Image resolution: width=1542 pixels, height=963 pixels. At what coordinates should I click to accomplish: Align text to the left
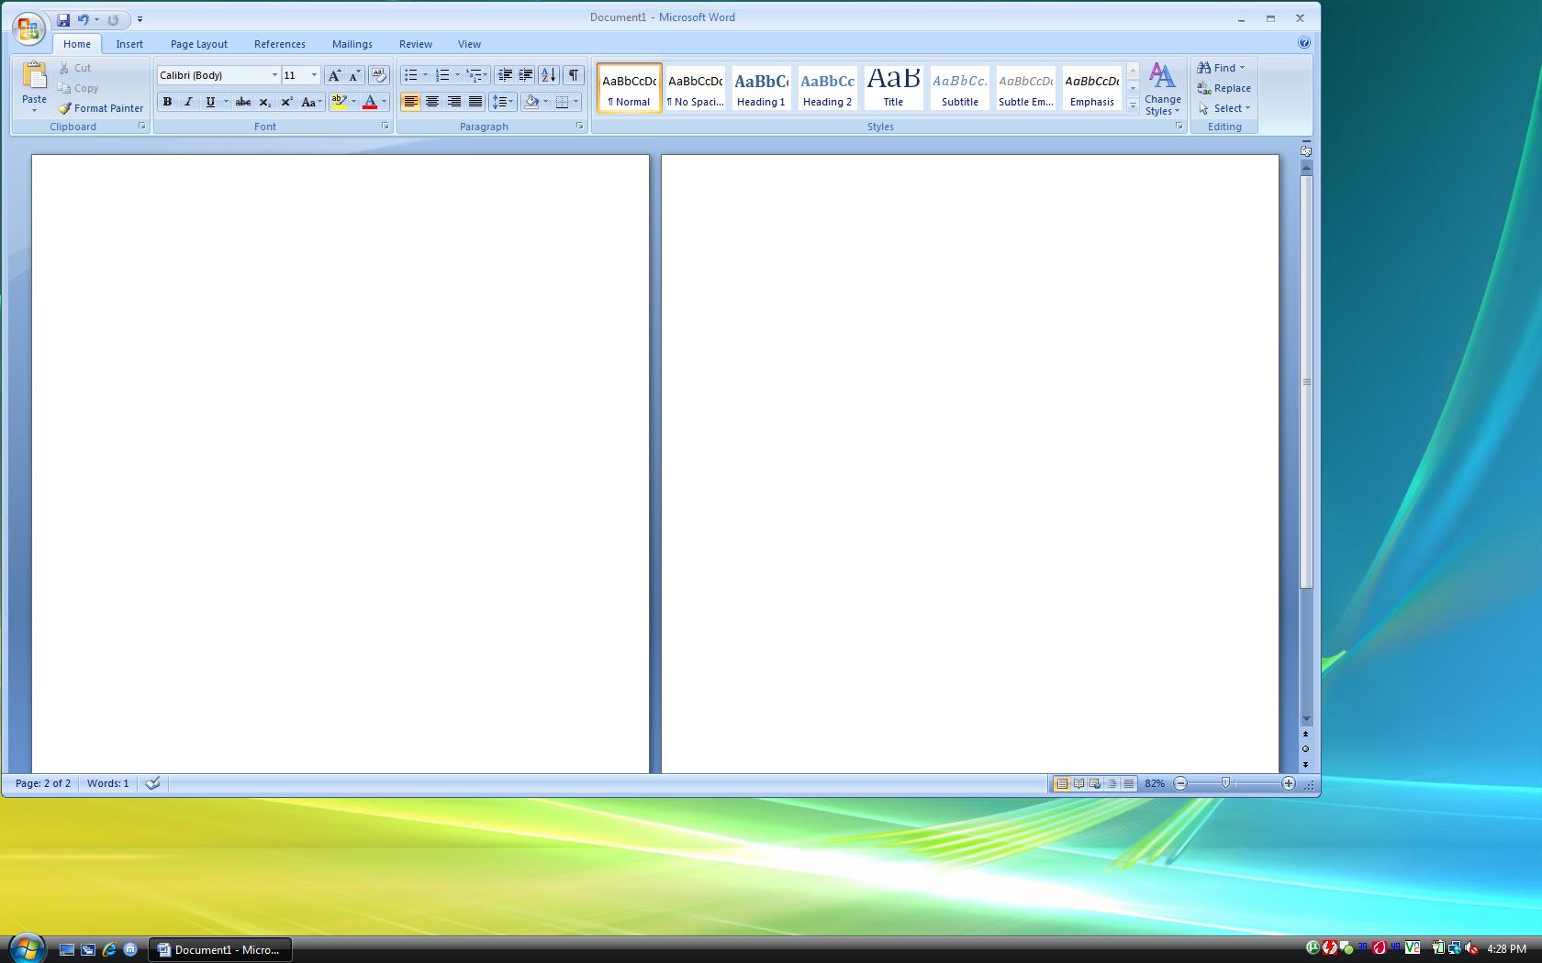pyautogui.click(x=410, y=102)
